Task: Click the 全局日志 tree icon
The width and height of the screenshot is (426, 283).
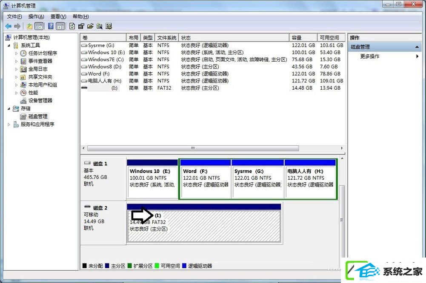Action: pos(23,69)
